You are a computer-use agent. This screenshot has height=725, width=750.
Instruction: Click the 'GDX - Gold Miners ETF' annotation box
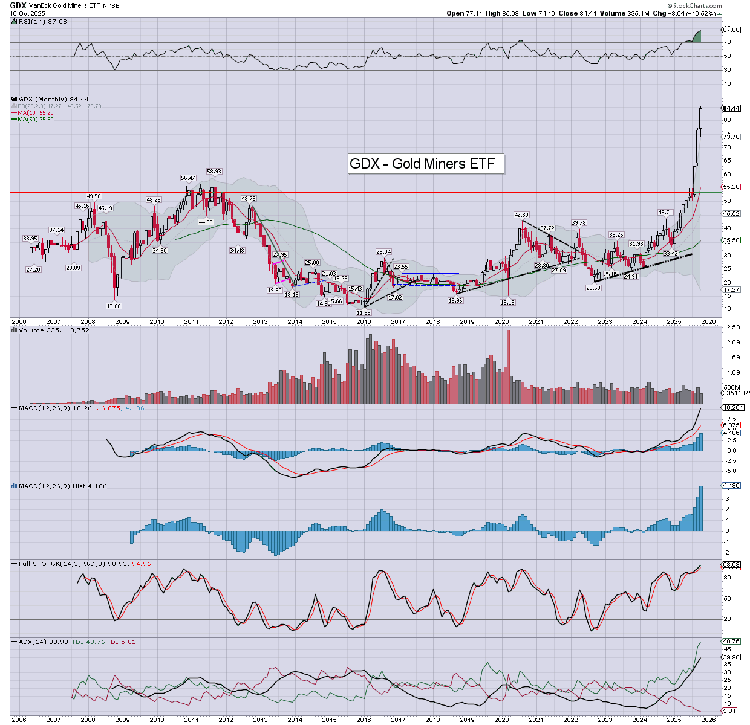coord(426,164)
